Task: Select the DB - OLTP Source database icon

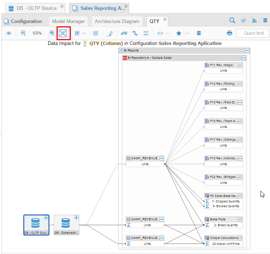Action: click(x=35, y=223)
